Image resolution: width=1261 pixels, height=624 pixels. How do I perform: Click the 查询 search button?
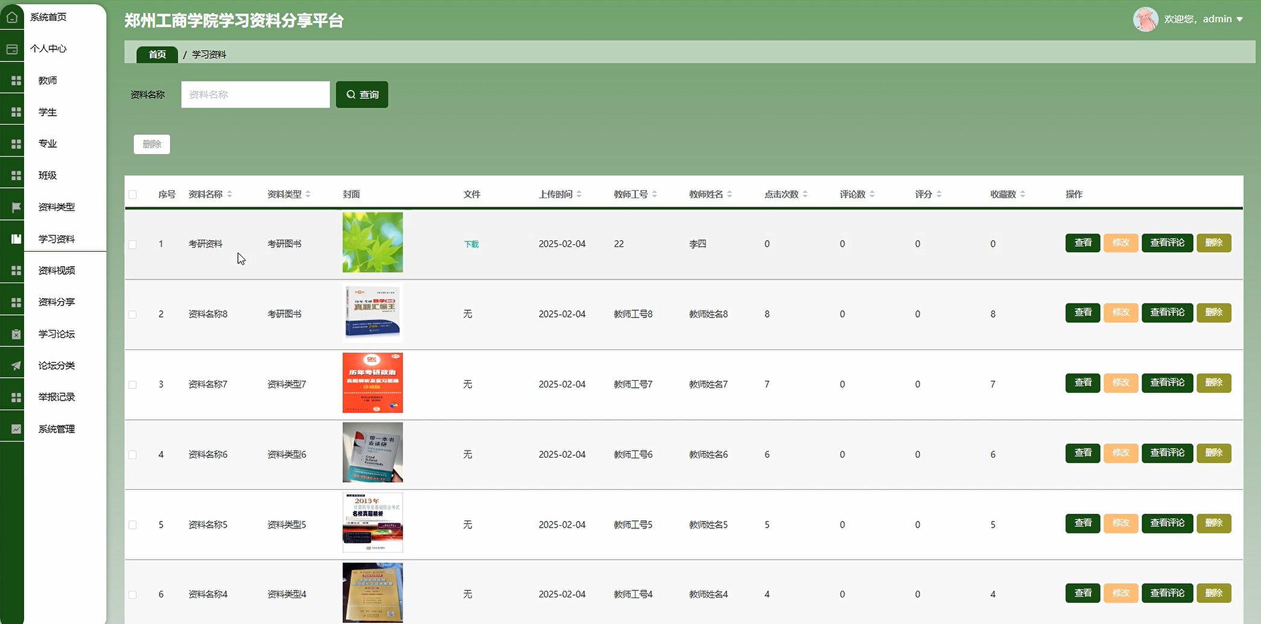362,95
